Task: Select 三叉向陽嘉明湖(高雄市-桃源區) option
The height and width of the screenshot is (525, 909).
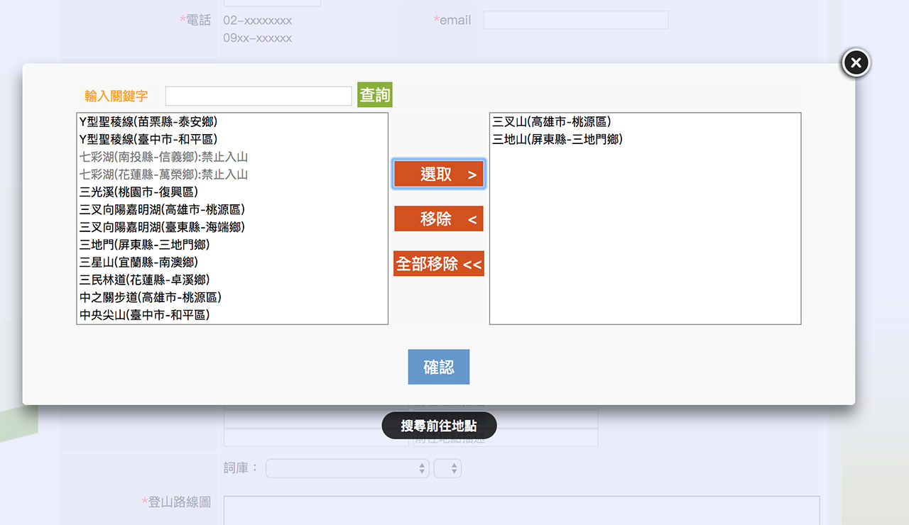Action: 162,210
